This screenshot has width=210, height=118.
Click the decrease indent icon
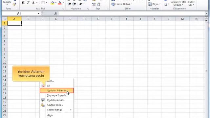click(69, 4)
